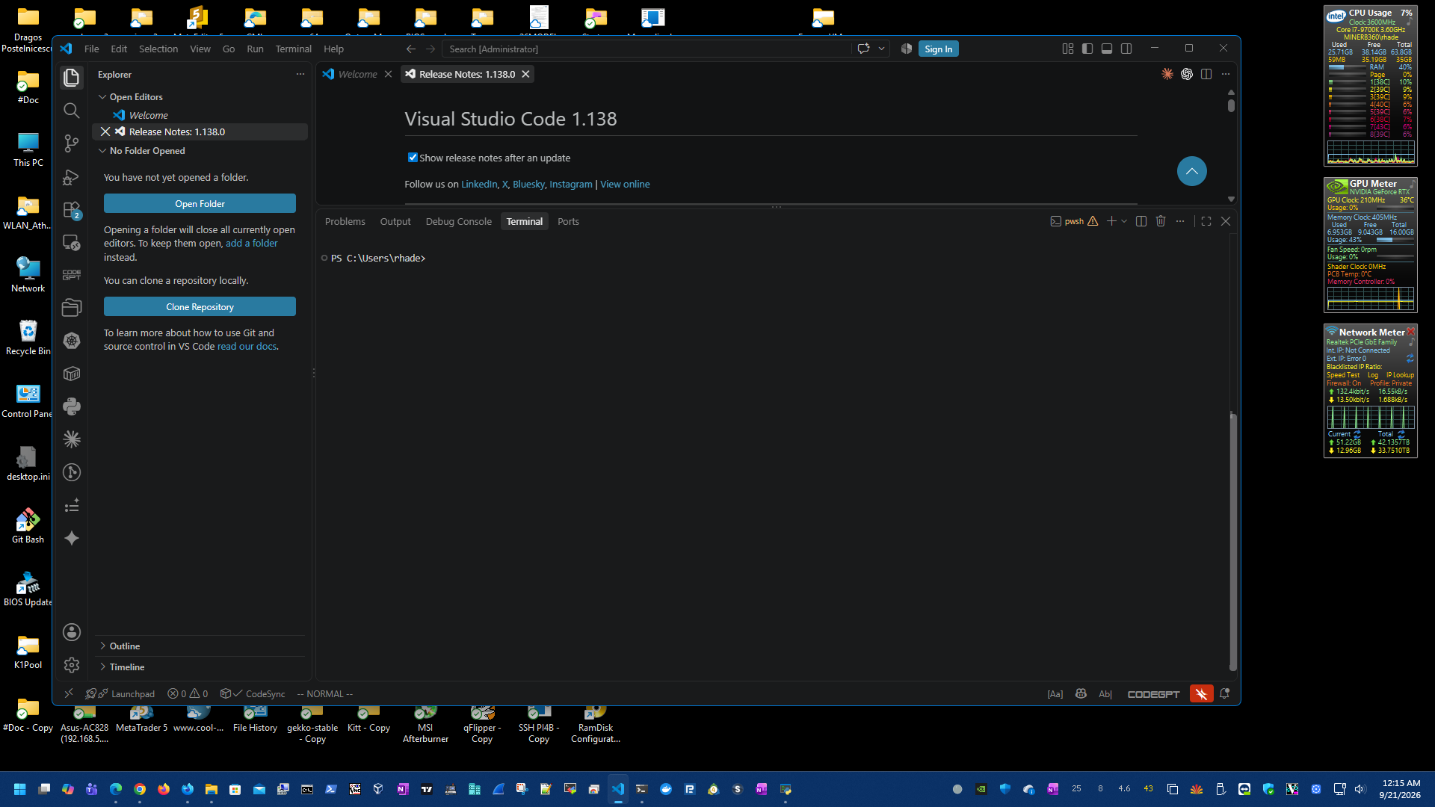Screen dimensions: 1435x807
Task: Collapse the Open Editors section
Action: [102, 97]
